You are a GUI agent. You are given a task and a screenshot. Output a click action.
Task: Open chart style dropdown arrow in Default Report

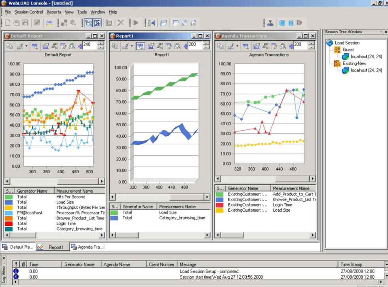click(27, 46)
